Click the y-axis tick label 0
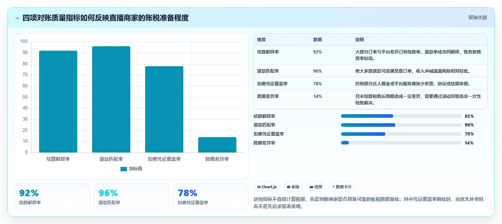Viewport: 502px width, 224px height. click(x=26, y=152)
